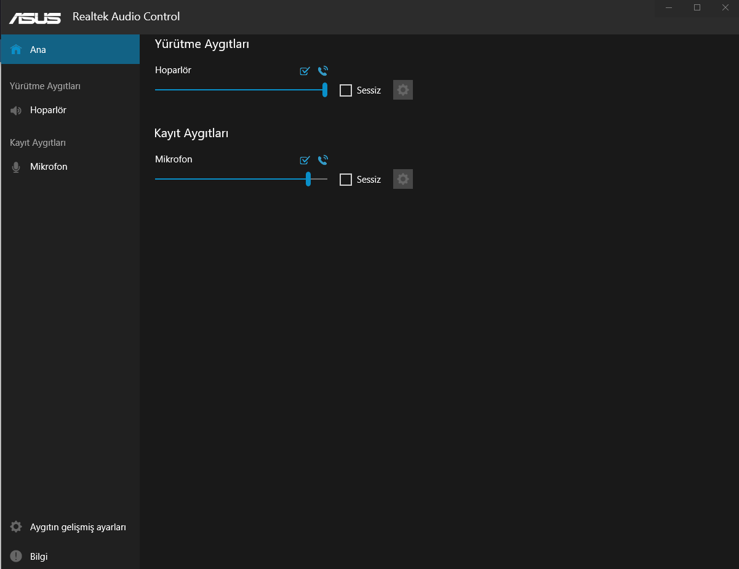
Task: Click the Hoparlör volume slider handle
Action: point(325,90)
